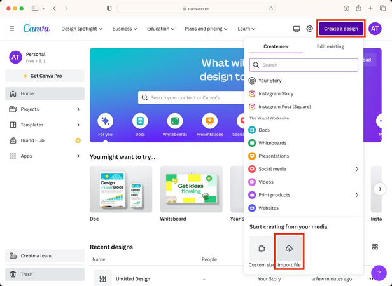Choose the Custom size option
This screenshot has height=286, width=392.
(262, 250)
